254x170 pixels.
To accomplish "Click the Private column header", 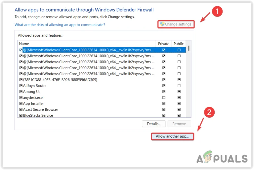I will coord(164,44).
